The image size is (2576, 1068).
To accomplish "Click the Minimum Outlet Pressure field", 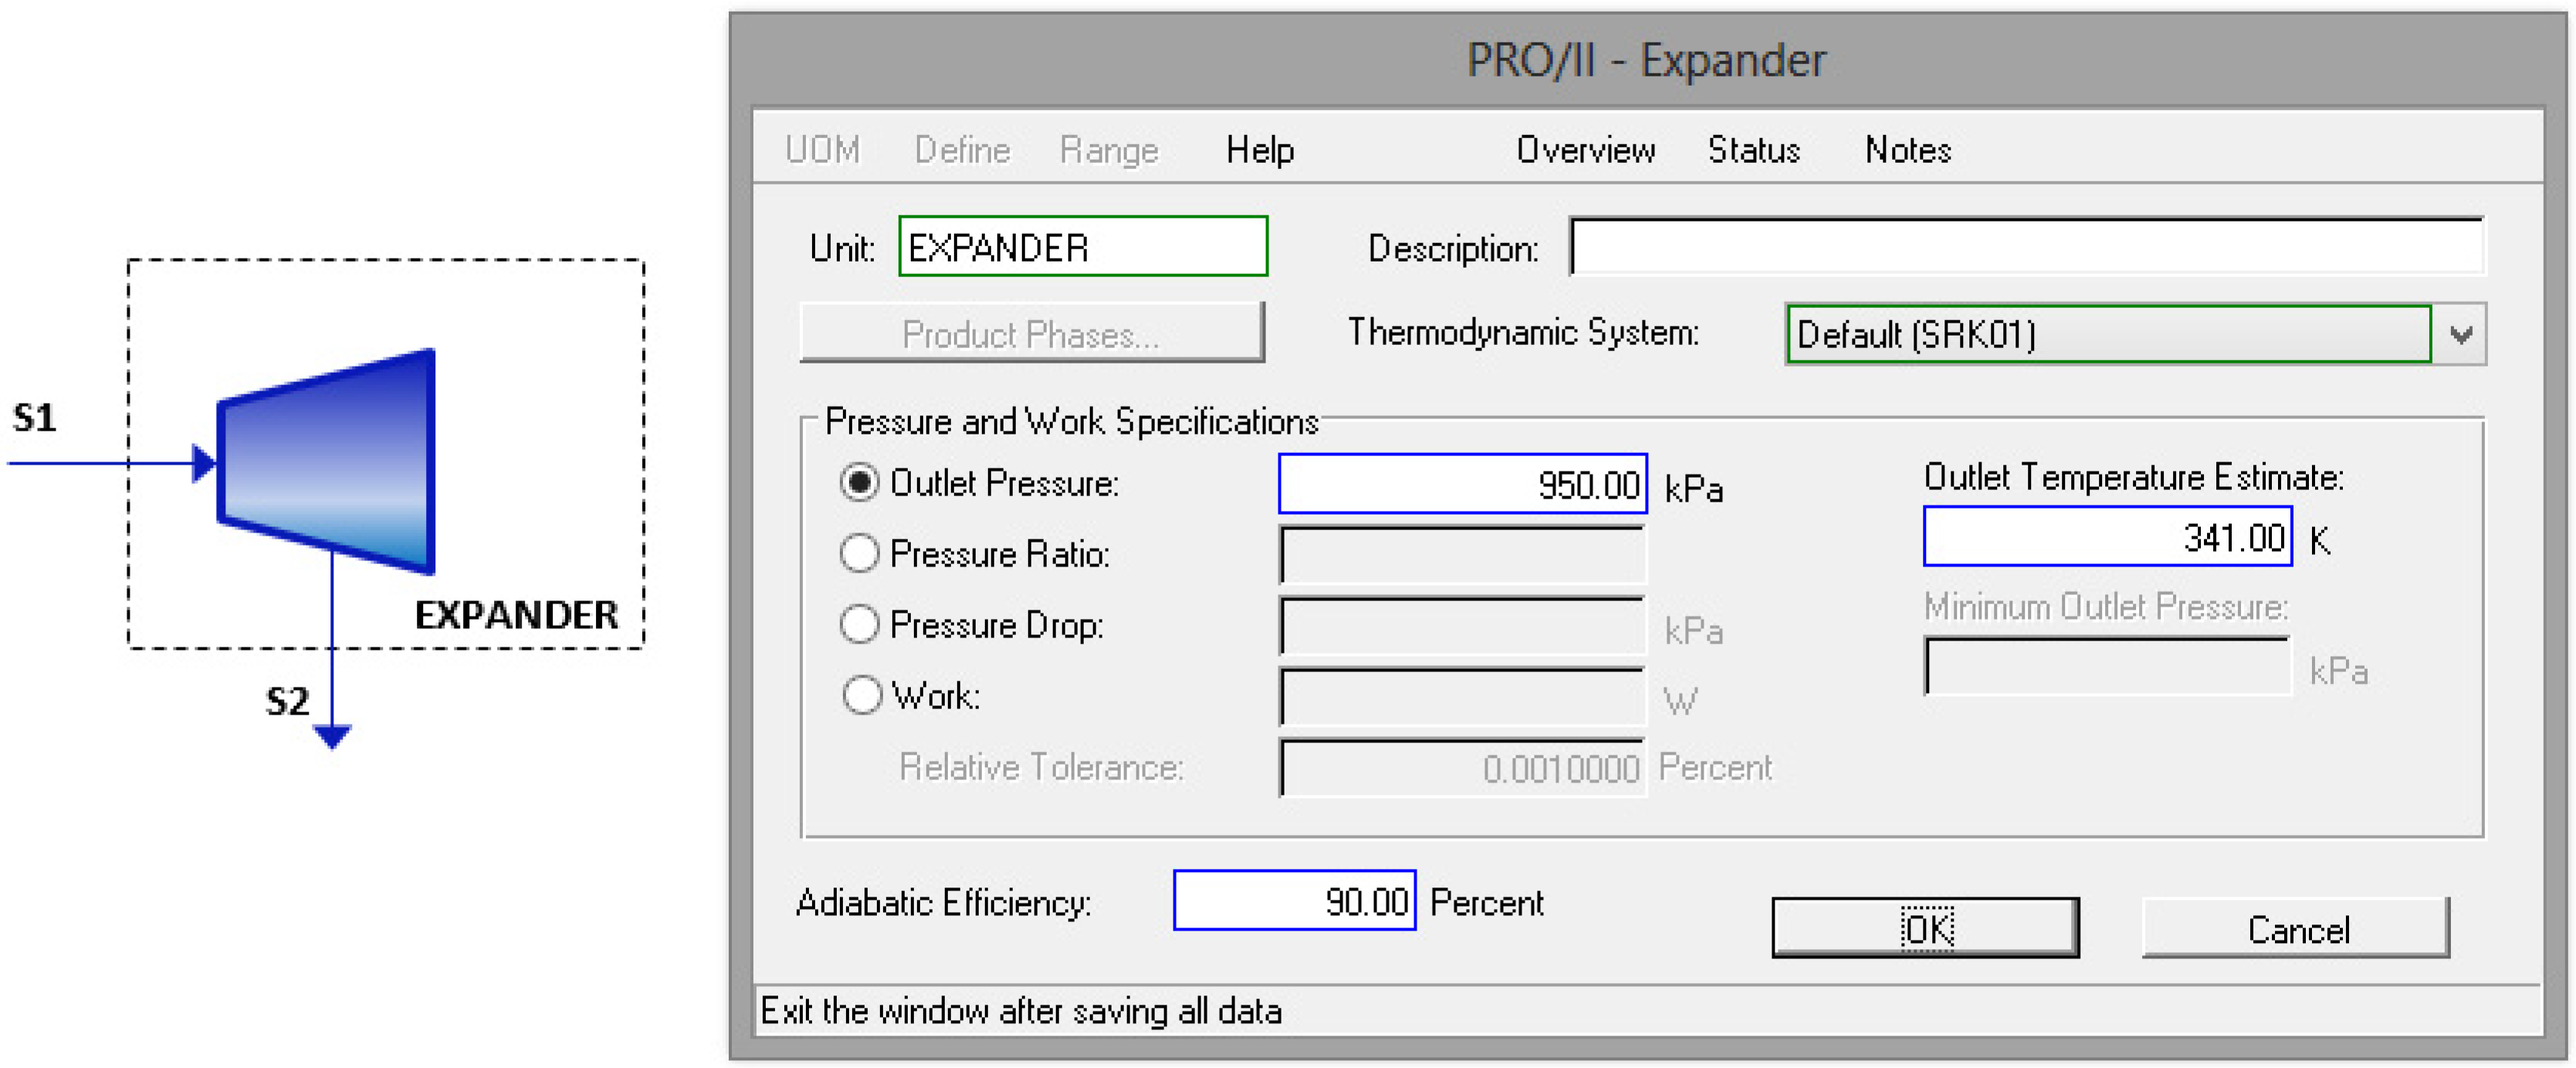I will [x=2108, y=666].
